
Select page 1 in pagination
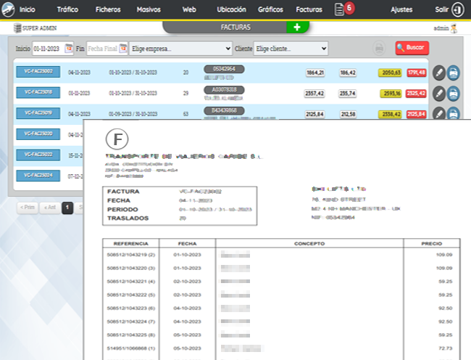click(67, 208)
